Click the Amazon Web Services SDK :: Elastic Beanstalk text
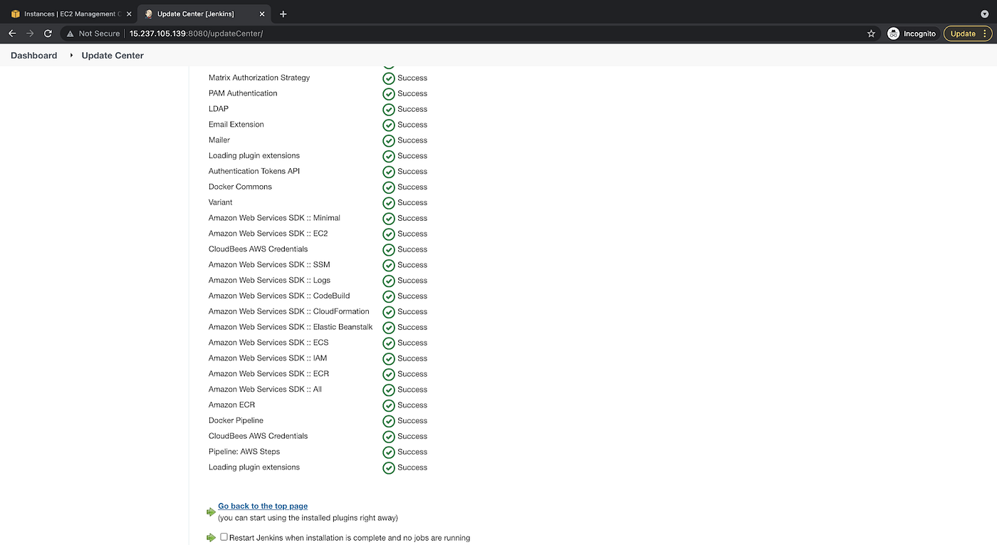Screen dimensions: 997x545 [x=291, y=327]
